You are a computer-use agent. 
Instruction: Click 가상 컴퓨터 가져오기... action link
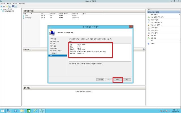157,17
